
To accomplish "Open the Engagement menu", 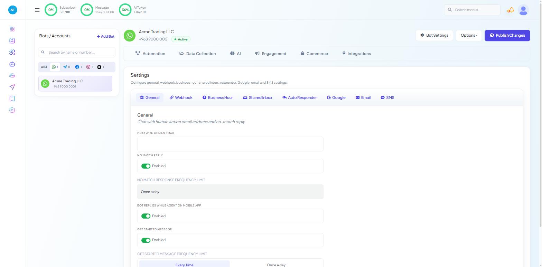I will click(271, 54).
